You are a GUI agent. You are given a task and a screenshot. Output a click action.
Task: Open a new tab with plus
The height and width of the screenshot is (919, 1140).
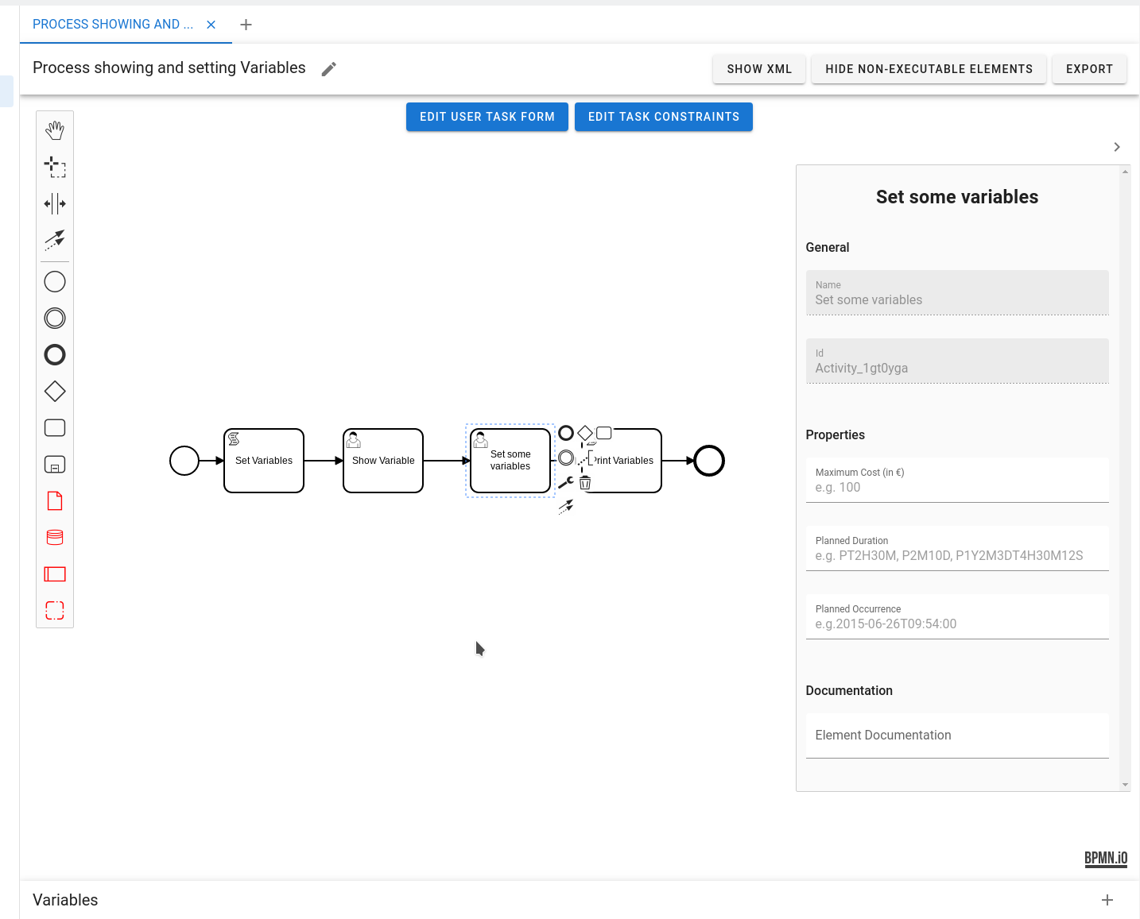coord(246,25)
